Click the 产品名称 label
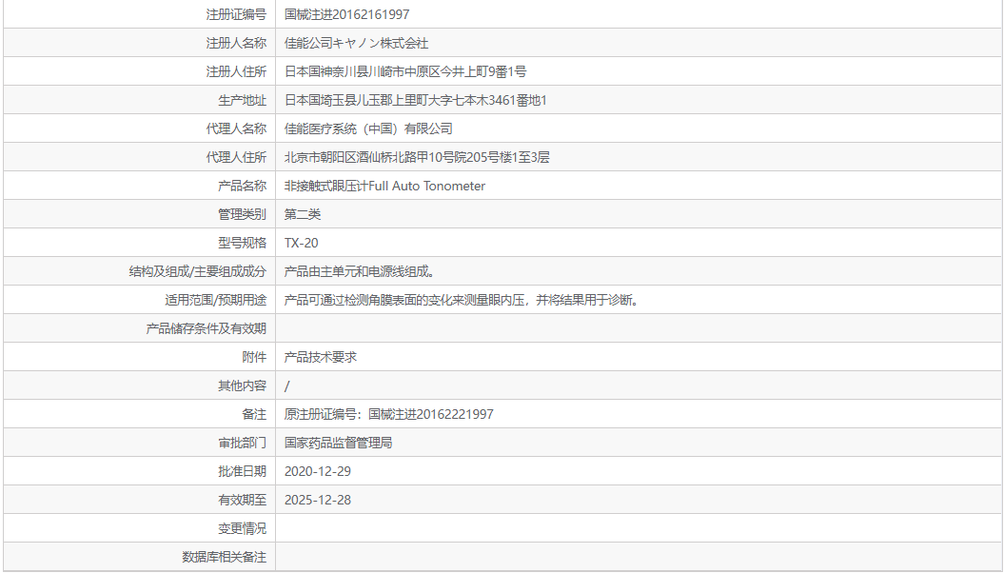The height and width of the screenshot is (573, 1004). point(242,187)
